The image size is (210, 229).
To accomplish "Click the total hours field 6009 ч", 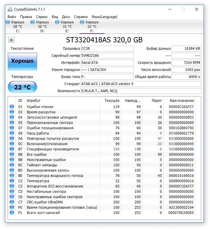I will tap(186, 77).
